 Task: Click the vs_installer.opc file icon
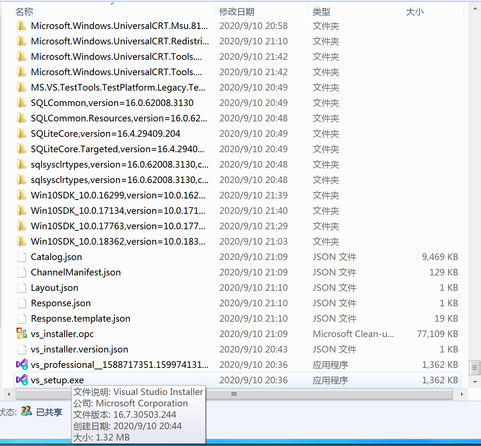coord(22,334)
